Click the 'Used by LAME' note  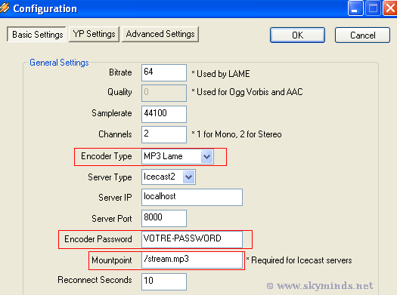pyautogui.click(x=221, y=74)
